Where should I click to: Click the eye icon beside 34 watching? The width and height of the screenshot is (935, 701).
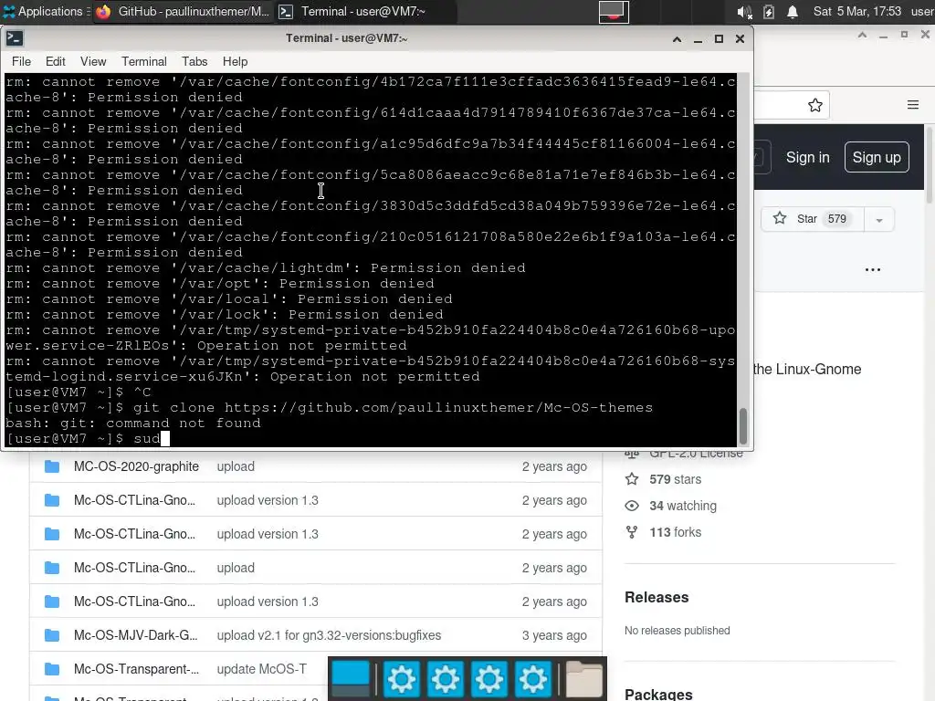pyautogui.click(x=632, y=506)
